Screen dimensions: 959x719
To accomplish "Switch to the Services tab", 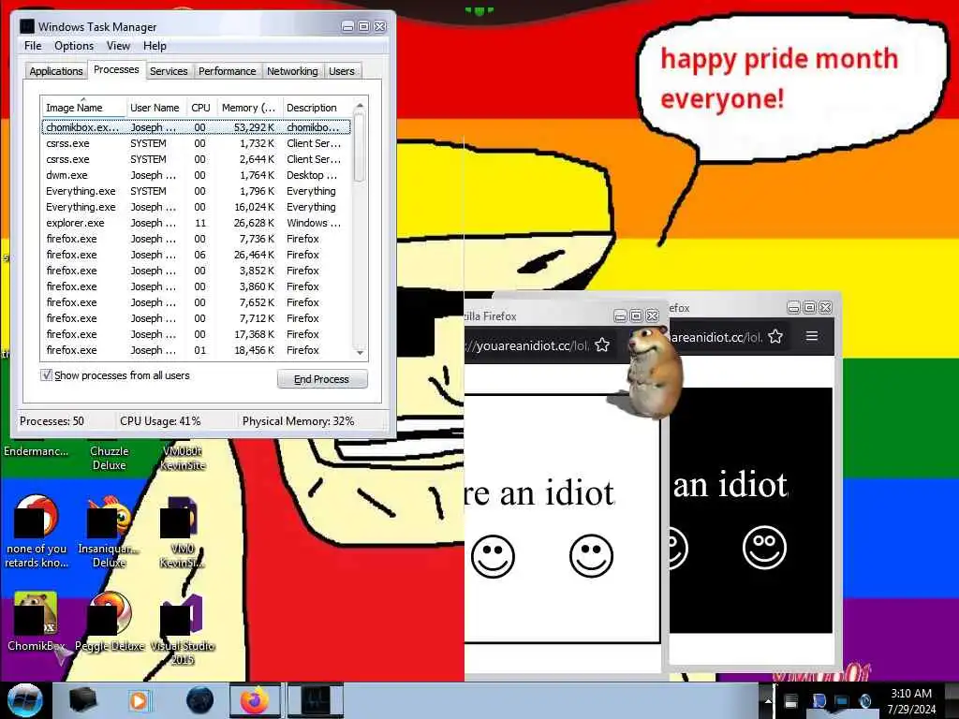I will point(169,71).
